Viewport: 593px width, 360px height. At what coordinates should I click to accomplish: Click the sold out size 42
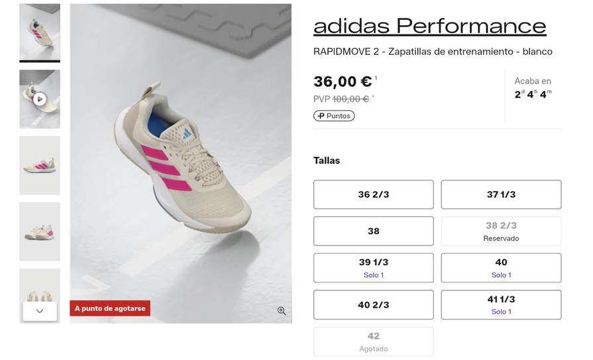[x=373, y=341]
